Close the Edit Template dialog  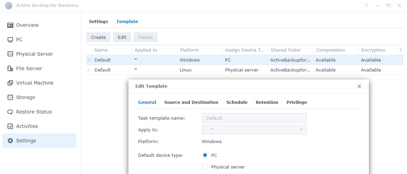pyautogui.click(x=359, y=86)
